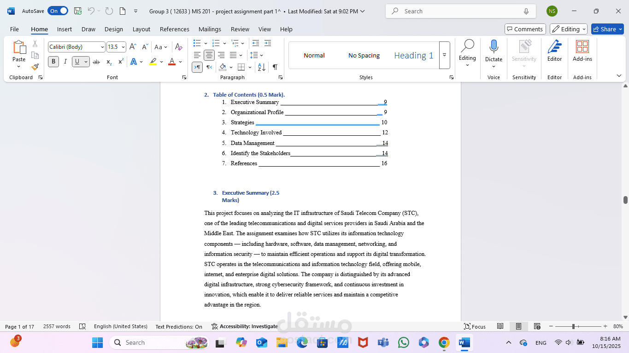The width and height of the screenshot is (629, 353).
Task: Switch to the Review tab
Action: click(x=240, y=29)
